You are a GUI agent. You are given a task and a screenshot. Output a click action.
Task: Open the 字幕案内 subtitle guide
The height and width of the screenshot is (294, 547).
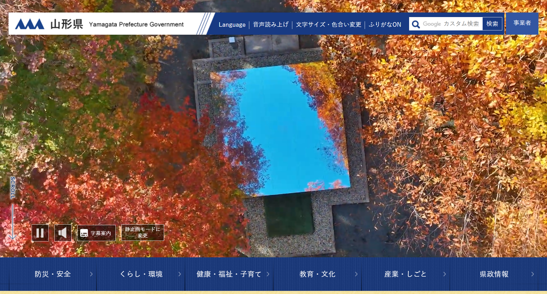[96, 233]
